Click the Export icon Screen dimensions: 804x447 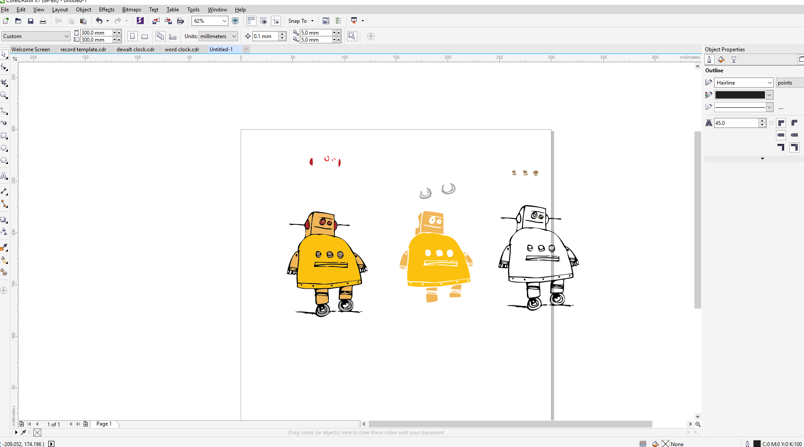(x=168, y=21)
